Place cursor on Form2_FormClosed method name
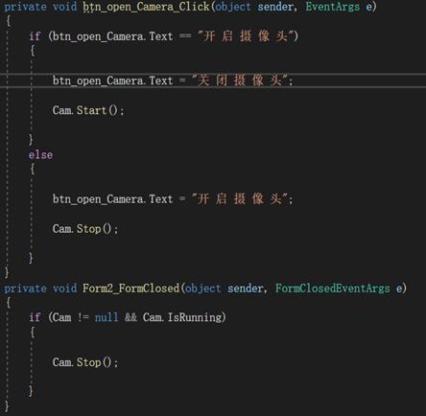Screen dimensions: 426x416 pos(130,289)
